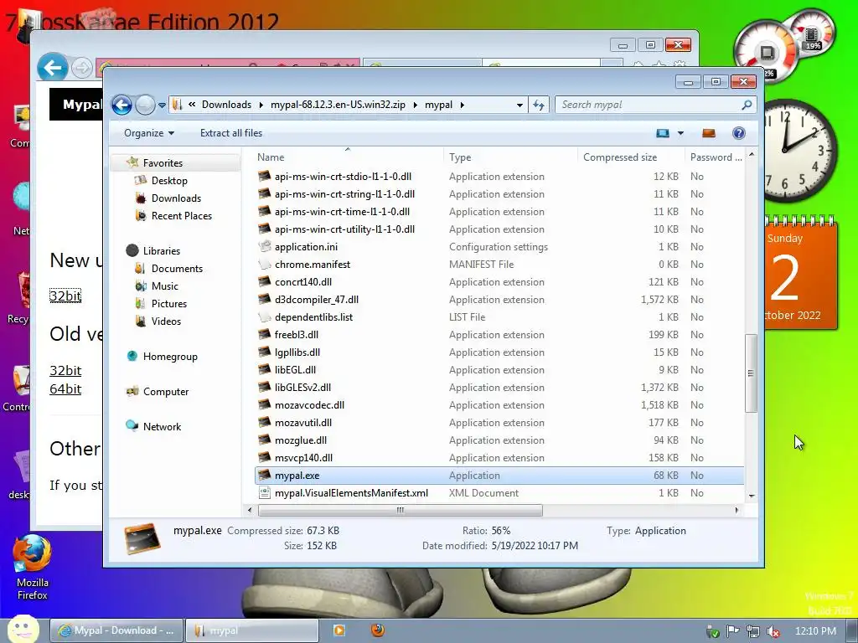The image size is (858, 643).
Task: Open Downloads in the navigation pane
Action: (x=176, y=198)
